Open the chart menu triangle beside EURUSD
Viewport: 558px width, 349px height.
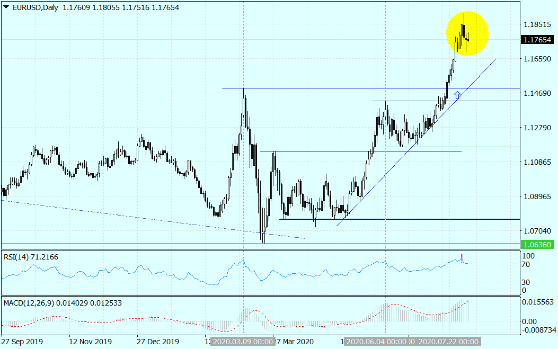(6, 7)
